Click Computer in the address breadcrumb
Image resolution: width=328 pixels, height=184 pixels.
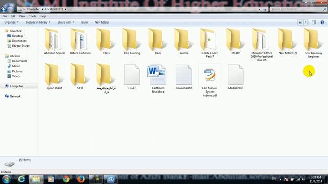pyautogui.click(x=33, y=9)
